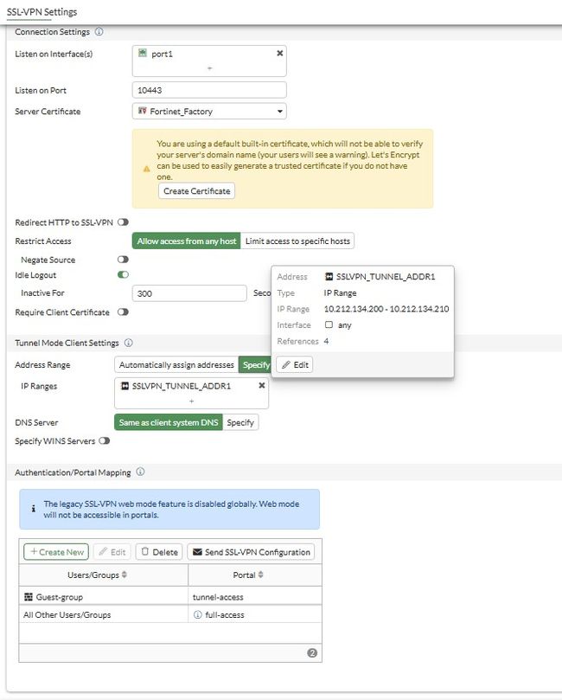Click Edit in the address tooltip
The height and width of the screenshot is (700, 562).
point(295,365)
